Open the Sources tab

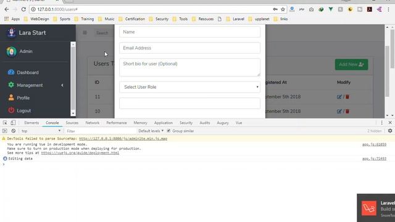[x=72, y=123]
